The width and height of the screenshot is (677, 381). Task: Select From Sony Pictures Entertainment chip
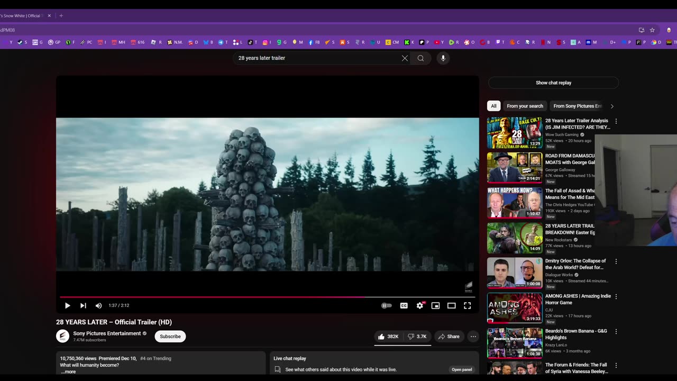point(578,106)
